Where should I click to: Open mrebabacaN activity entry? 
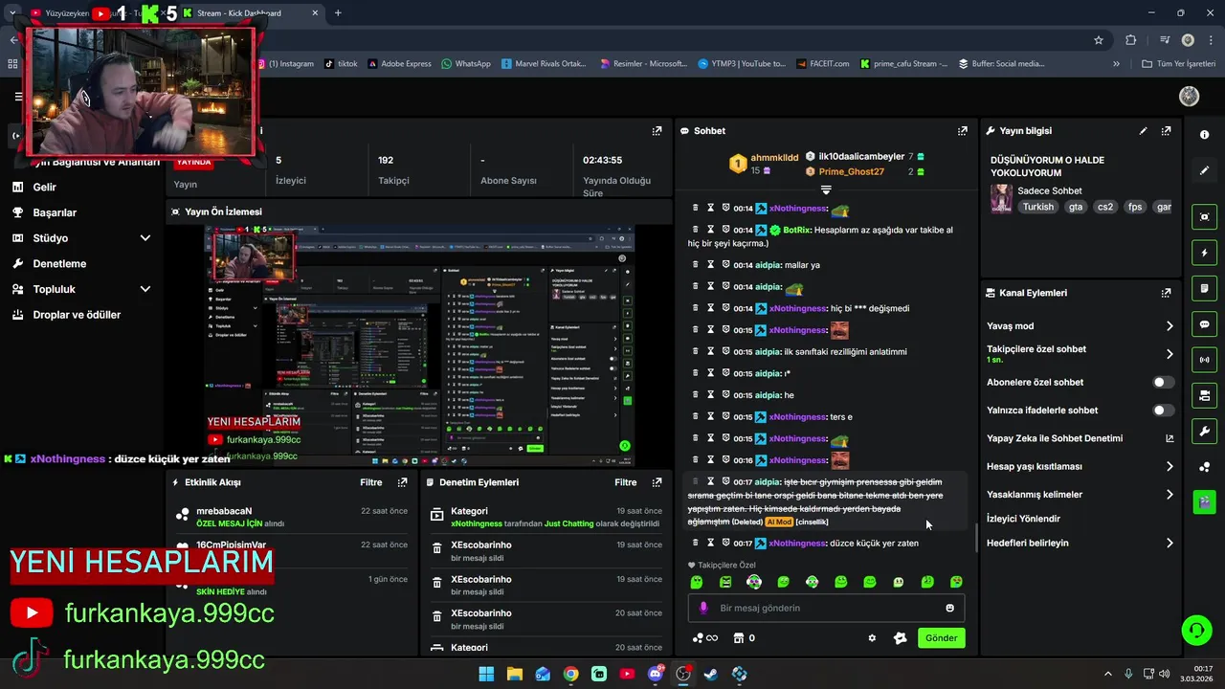(x=225, y=511)
